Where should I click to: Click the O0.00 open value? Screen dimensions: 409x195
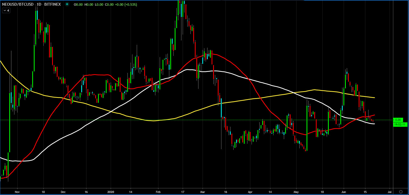coord(78,5)
